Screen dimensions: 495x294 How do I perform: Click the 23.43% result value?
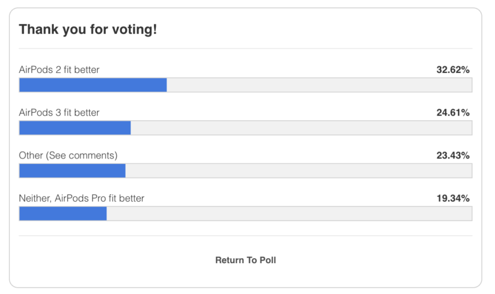pos(453,155)
